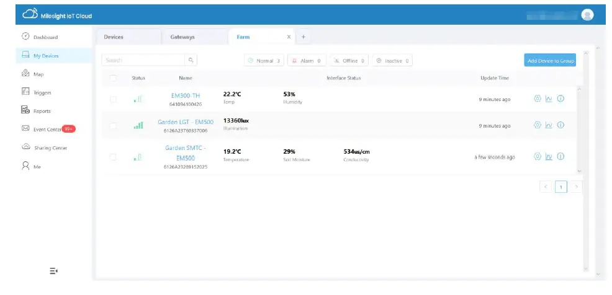Open settings gear for EM300-TH
The image size is (612, 295).
[538, 99]
